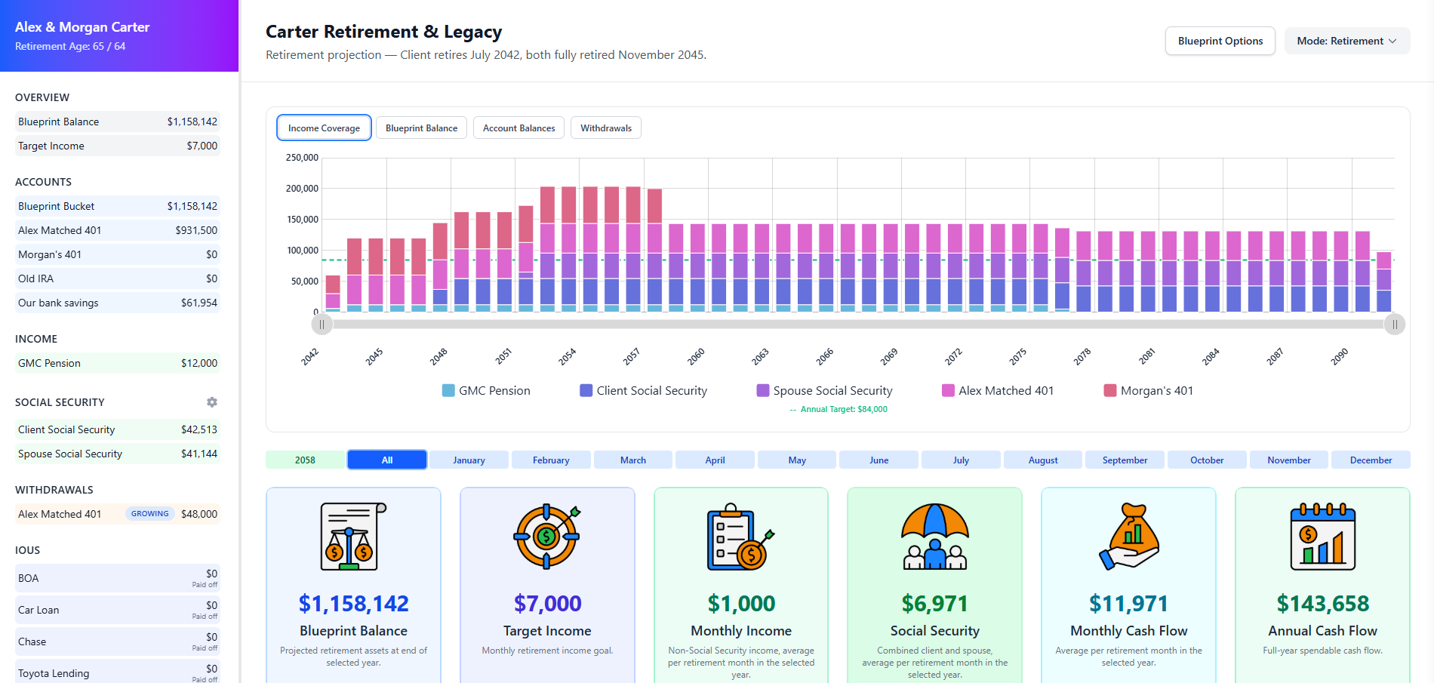Viewport: 1434px width, 683px height.
Task: Select Client Social Security row in sidebar
Action: [118, 429]
